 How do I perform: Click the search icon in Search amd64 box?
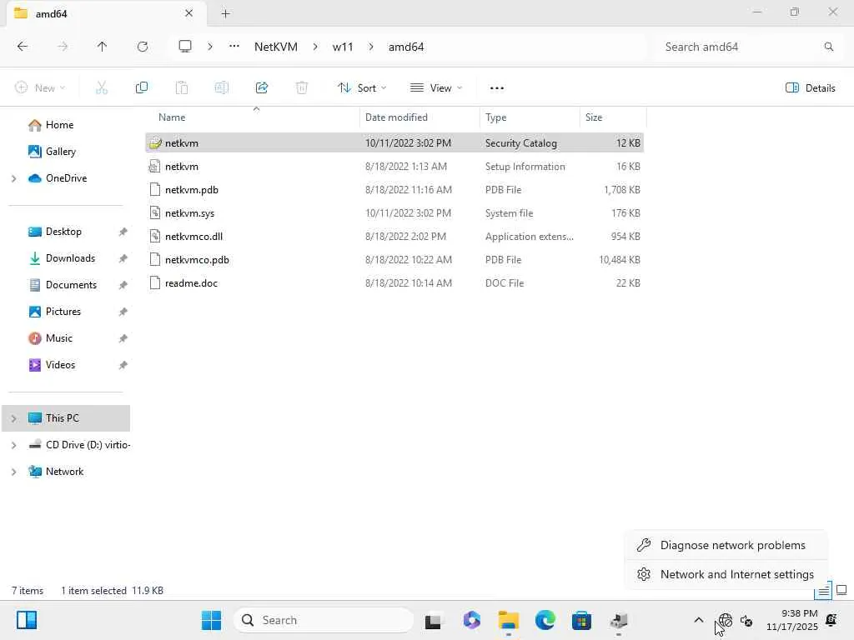point(828,47)
